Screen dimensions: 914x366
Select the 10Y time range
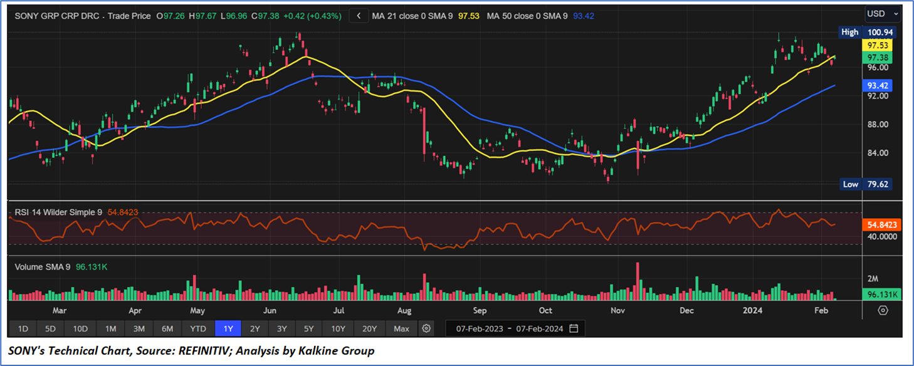click(339, 328)
